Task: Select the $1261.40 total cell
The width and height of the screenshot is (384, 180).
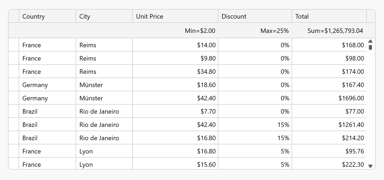Action: click(x=351, y=125)
